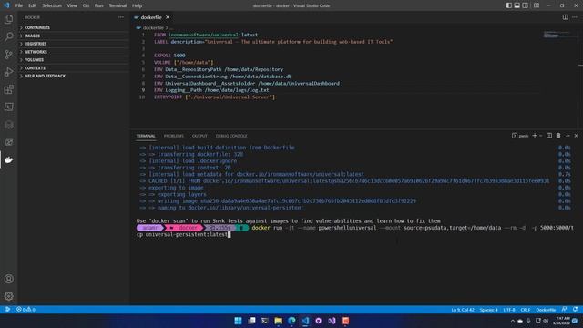Expand the CONTEXTS section
Screen dimensions: 583x328
tap(74, 68)
